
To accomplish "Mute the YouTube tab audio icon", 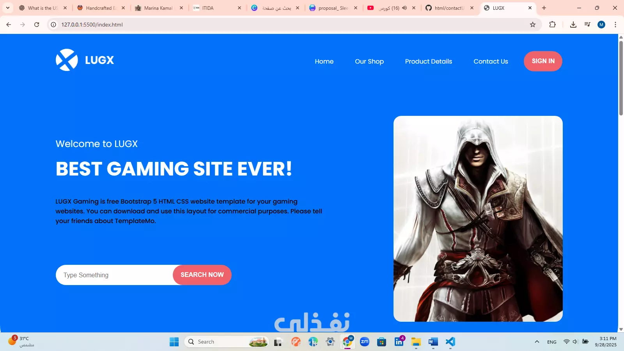I will pos(404,8).
